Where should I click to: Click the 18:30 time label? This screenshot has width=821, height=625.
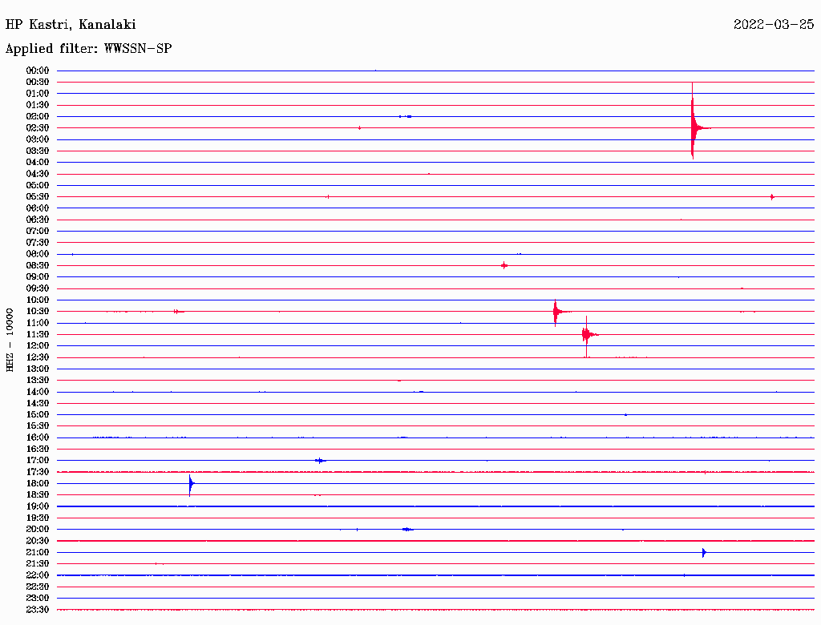[38, 495]
